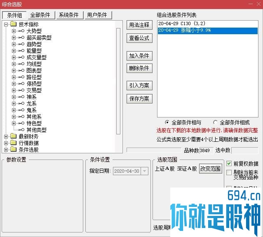Expand the 大势型 tree node

(14, 31)
